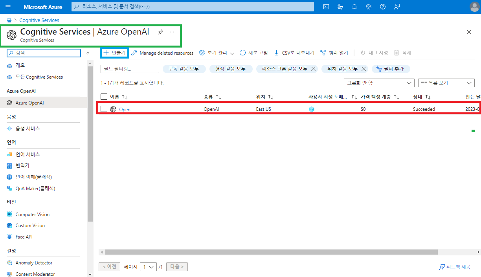Click 새로 고침 refresh
Viewport: 481px width, 277px height.
tap(254, 53)
